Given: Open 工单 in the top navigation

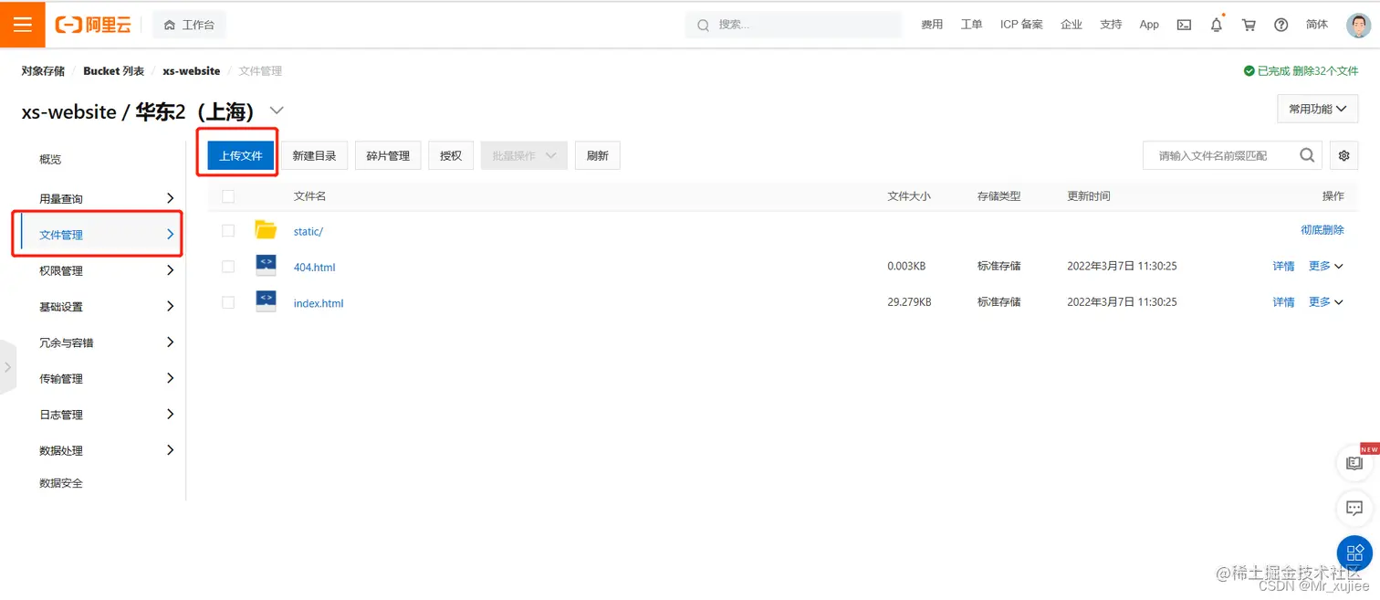Looking at the screenshot, I should click(x=971, y=25).
